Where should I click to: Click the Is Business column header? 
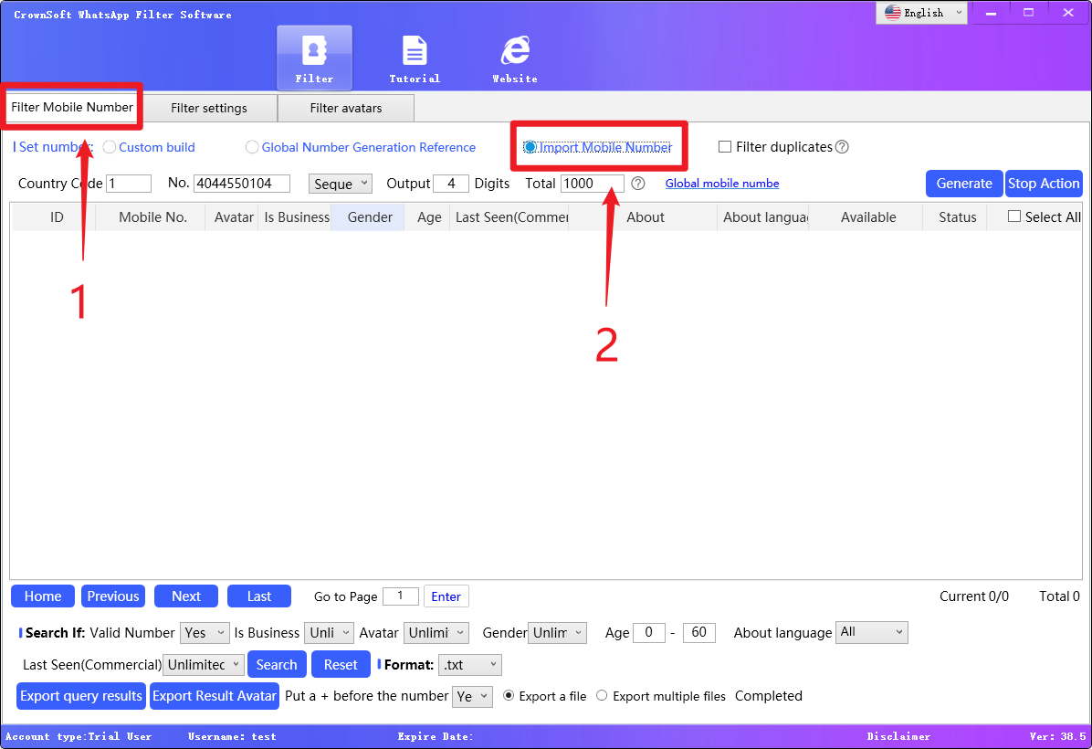pos(297,217)
